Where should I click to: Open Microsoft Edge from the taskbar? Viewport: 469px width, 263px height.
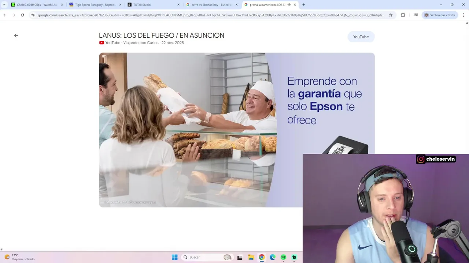coord(273,257)
